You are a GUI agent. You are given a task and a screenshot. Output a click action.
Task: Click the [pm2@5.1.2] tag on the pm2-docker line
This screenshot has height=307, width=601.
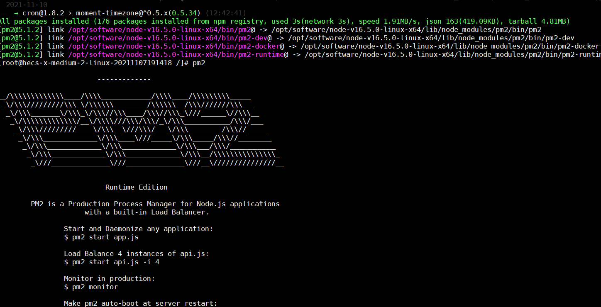click(22, 46)
